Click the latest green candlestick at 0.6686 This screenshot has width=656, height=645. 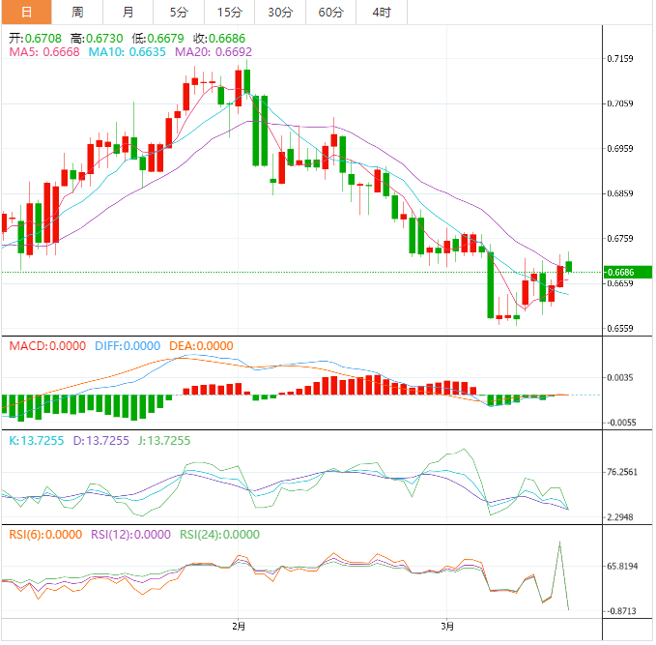569,266
